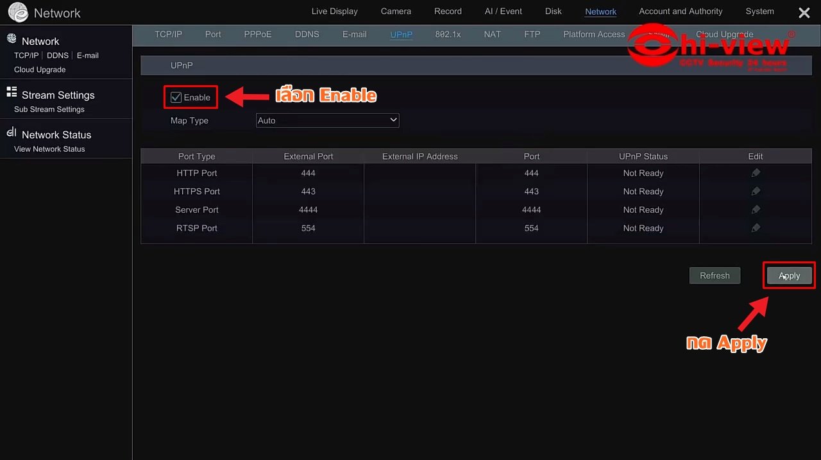Toggle the UPnP Enable checkbox

pos(176,97)
